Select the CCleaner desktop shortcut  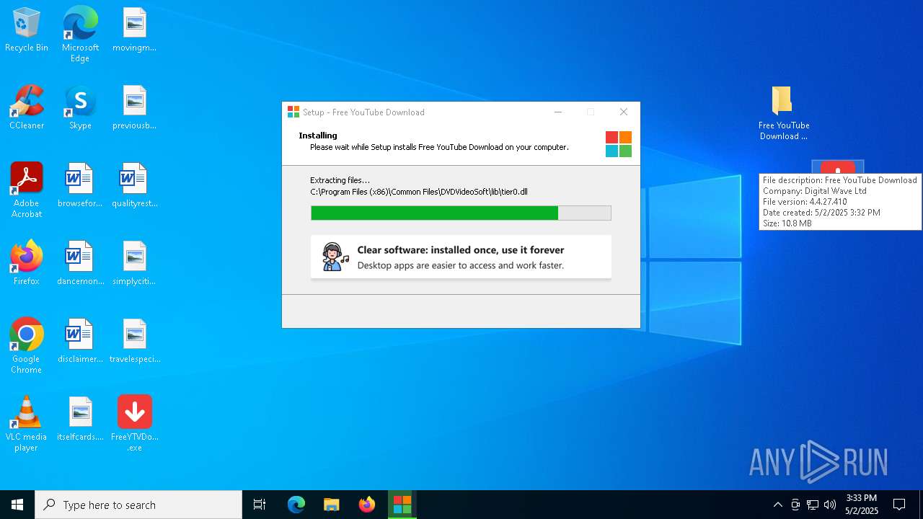(27, 108)
